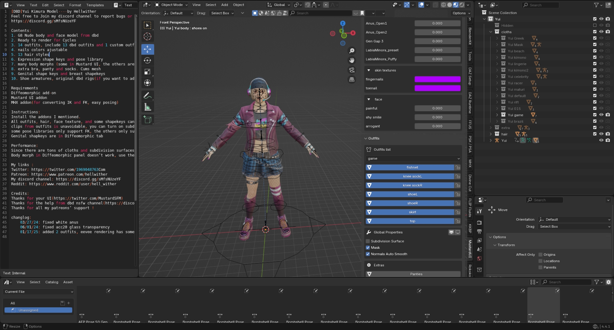614x330 pixels.
Task: Activate the Move tool in viewport toolbar
Action: 147,49
